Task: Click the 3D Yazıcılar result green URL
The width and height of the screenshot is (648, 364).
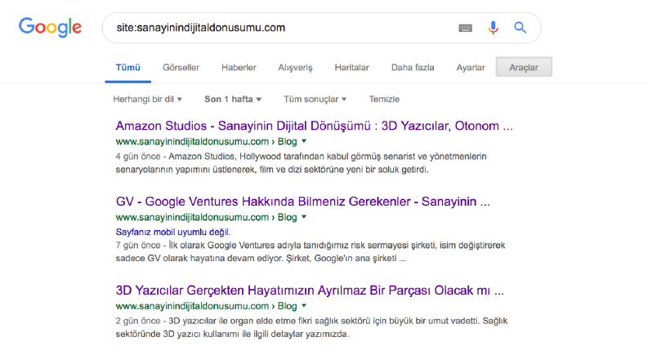Action: tap(206, 306)
